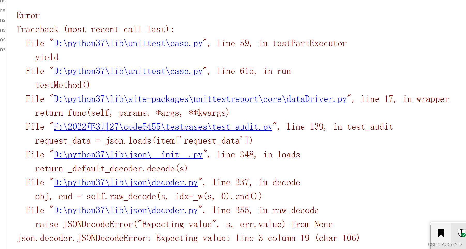The width and height of the screenshot is (466, 249).
Task: Click 'Traceback (most recent call last):' line
Action: pos(95,29)
